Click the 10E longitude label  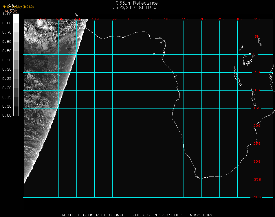pyautogui.click(x=167, y=19)
